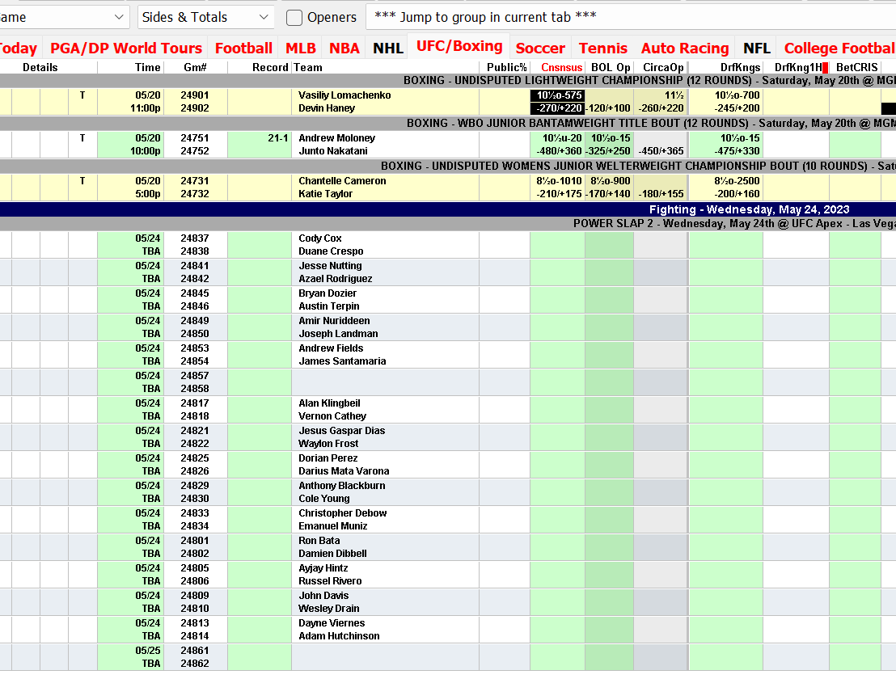
Task: Select Christopher Debow row
Action: coord(342,512)
